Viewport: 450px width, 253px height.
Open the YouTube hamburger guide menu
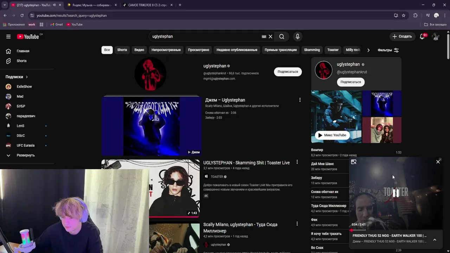(x=8, y=37)
